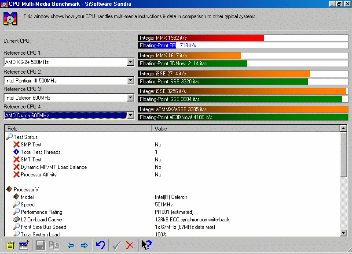Image resolution: width=352 pixels, height=254 pixels.
Task: Click the list scrollbar down arrow
Action: 344,233
